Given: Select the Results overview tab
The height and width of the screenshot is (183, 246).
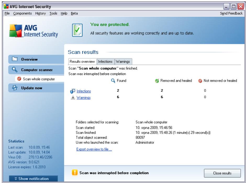Looking at the screenshot, I should pos(82,62).
